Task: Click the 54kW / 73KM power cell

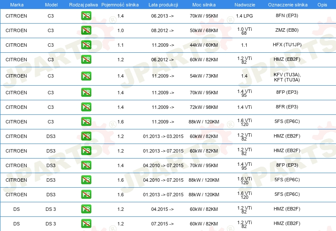Action: click(204, 76)
